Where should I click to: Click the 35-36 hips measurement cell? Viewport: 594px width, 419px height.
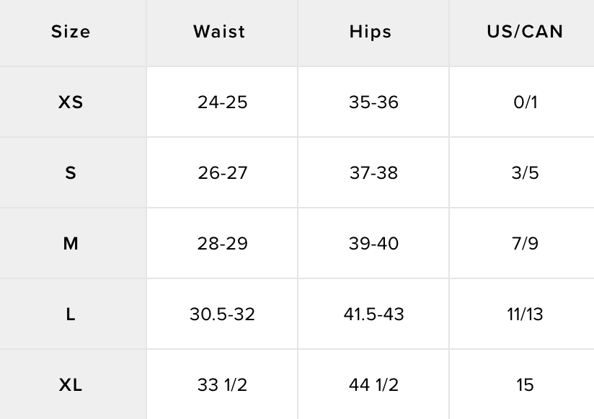pyautogui.click(x=373, y=102)
